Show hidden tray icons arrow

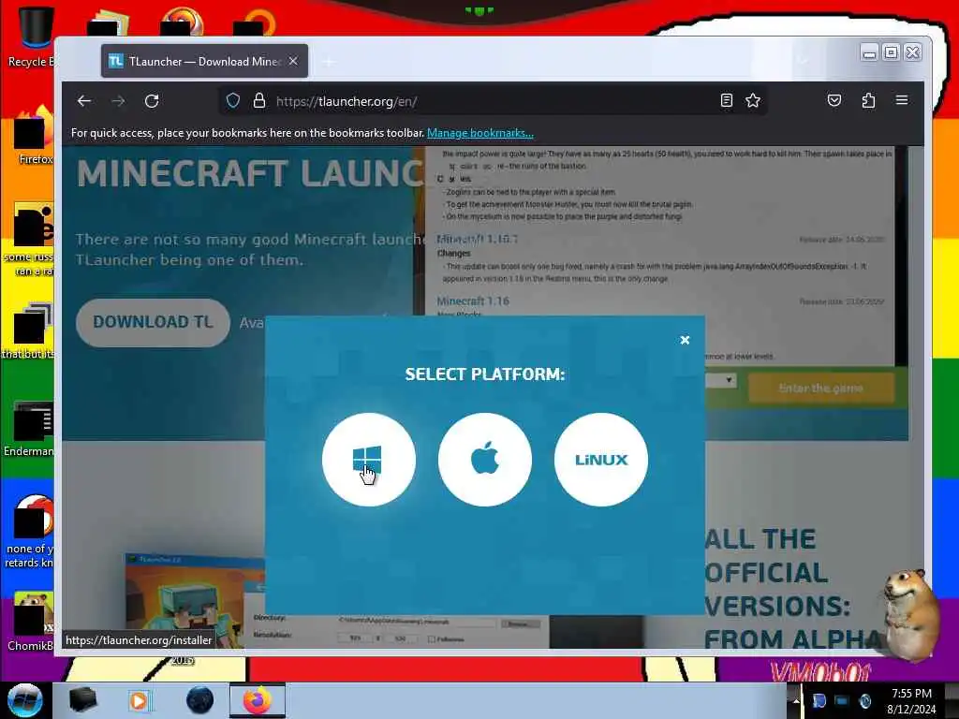(x=796, y=700)
